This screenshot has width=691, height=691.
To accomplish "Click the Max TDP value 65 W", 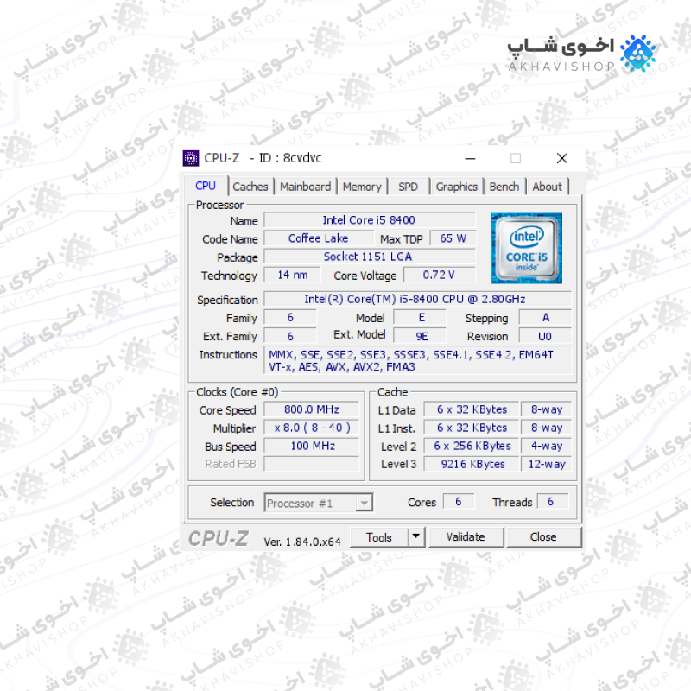I will [x=453, y=238].
